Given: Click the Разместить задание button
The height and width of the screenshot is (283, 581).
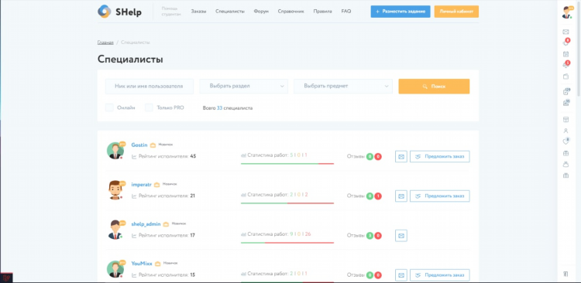Looking at the screenshot, I should pyautogui.click(x=401, y=12).
